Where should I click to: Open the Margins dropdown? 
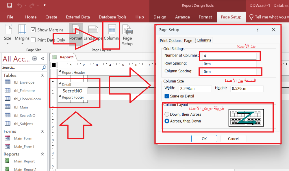click(22, 35)
